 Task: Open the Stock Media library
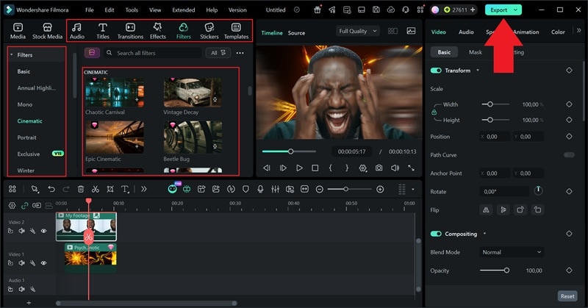point(47,31)
